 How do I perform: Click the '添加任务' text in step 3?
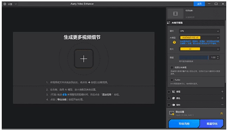point(107,94)
